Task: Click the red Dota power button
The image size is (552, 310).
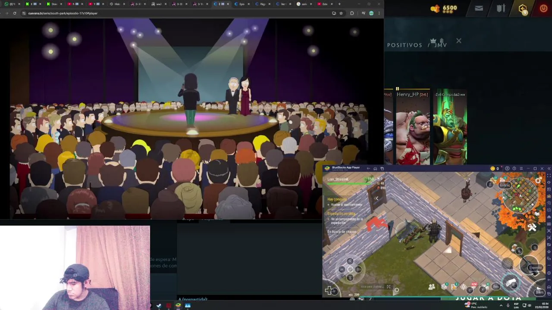Action: click(543, 8)
